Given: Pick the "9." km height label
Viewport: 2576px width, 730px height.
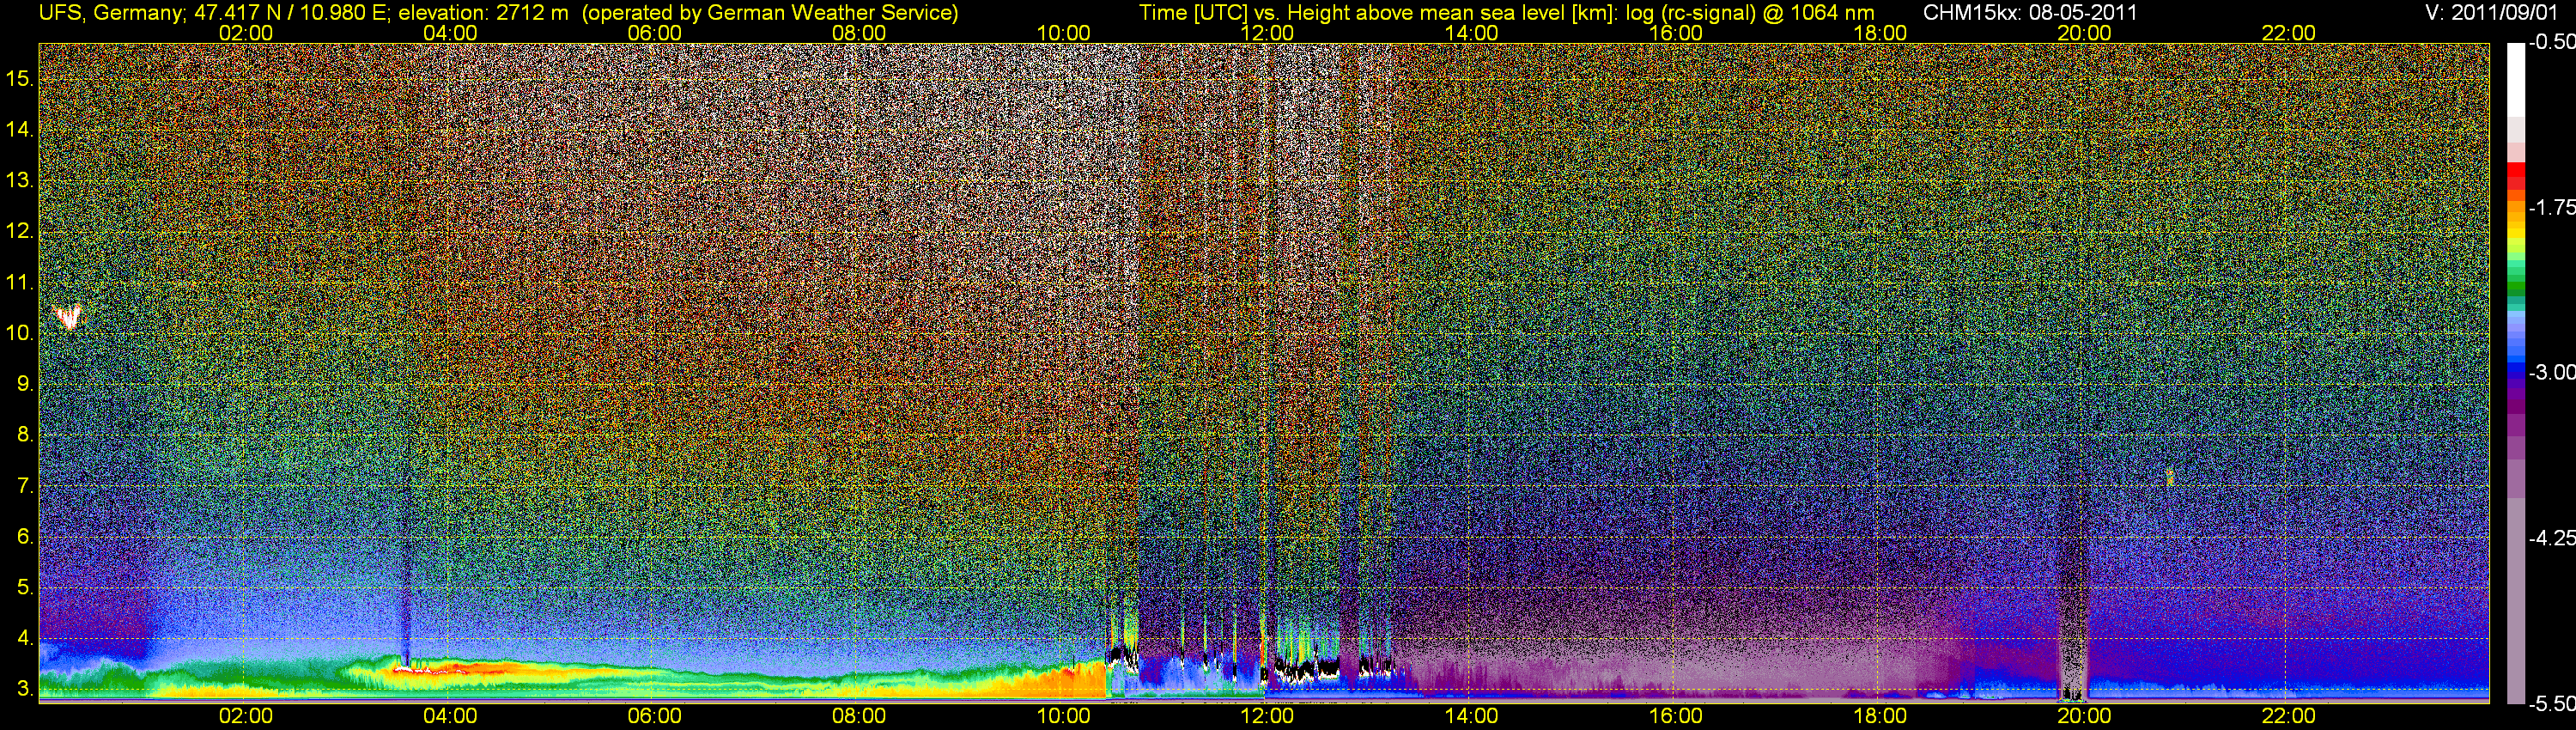Looking at the screenshot, I should tap(25, 384).
